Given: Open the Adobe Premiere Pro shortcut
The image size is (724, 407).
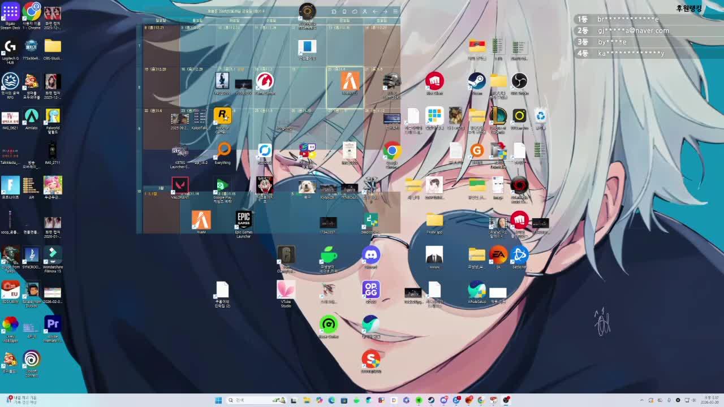Looking at the screenshot, I should click(53, 325).
